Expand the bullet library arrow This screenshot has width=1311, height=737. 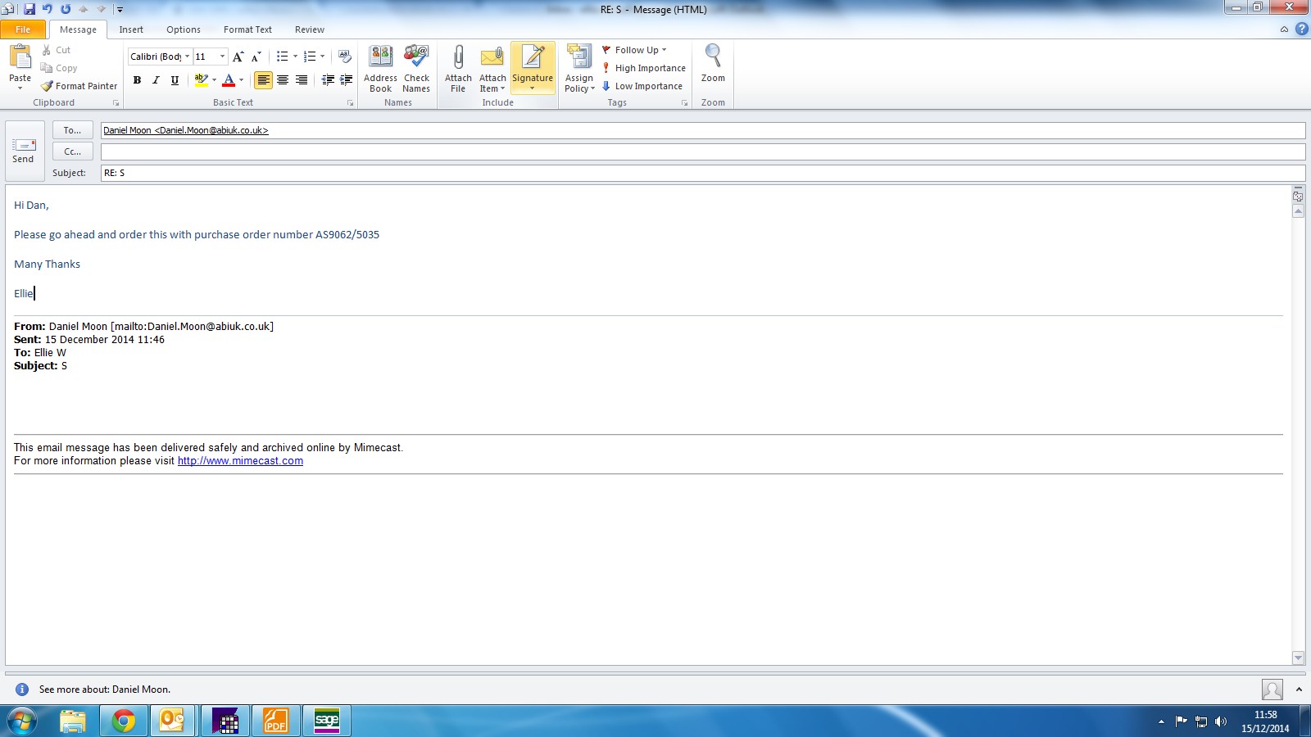click(295, 57)
